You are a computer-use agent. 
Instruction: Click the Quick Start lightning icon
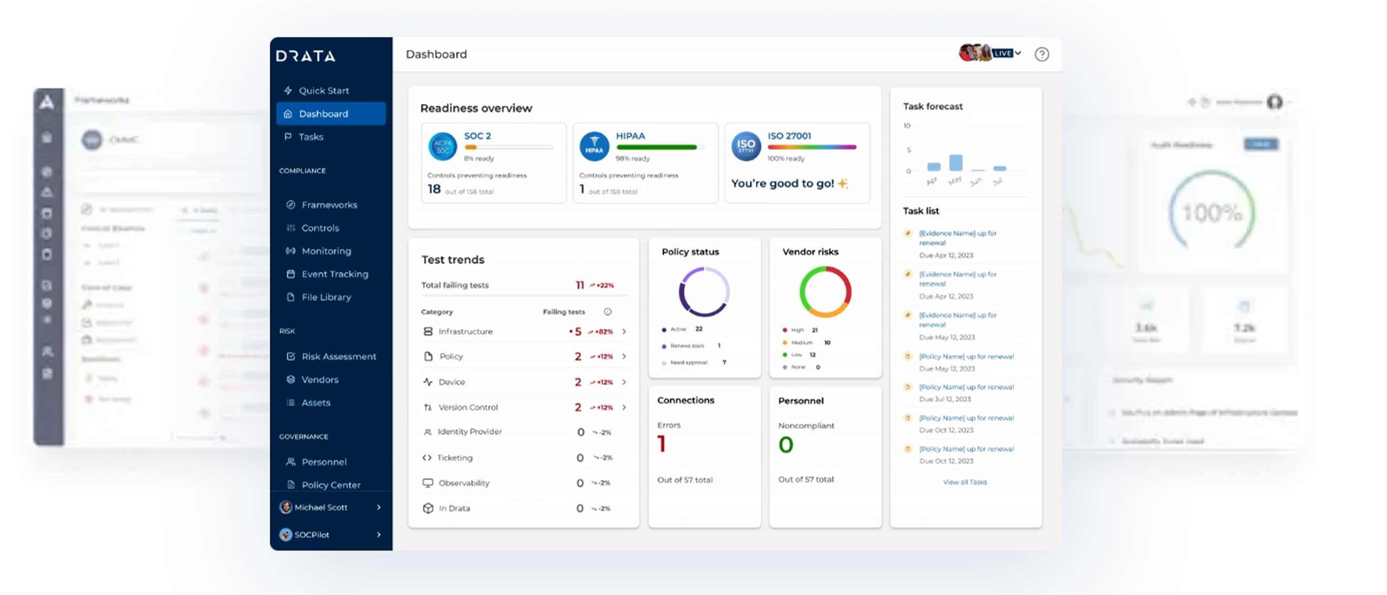coord(288,90)
